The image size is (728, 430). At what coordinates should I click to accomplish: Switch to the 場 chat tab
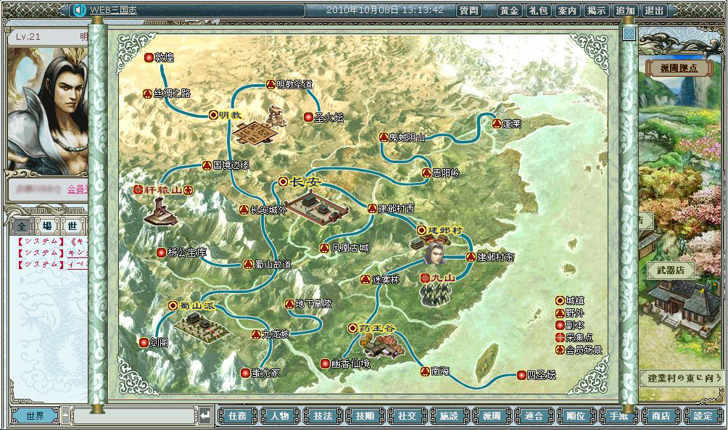47,226
